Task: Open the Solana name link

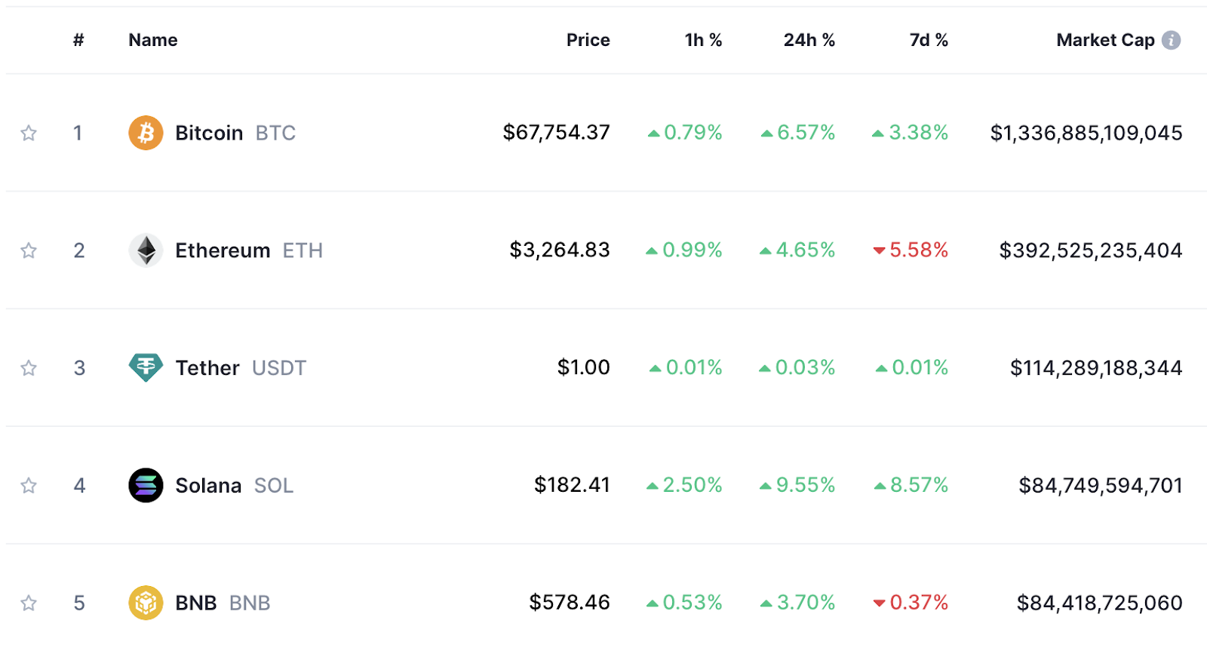Action: click(x=208, y=486)
